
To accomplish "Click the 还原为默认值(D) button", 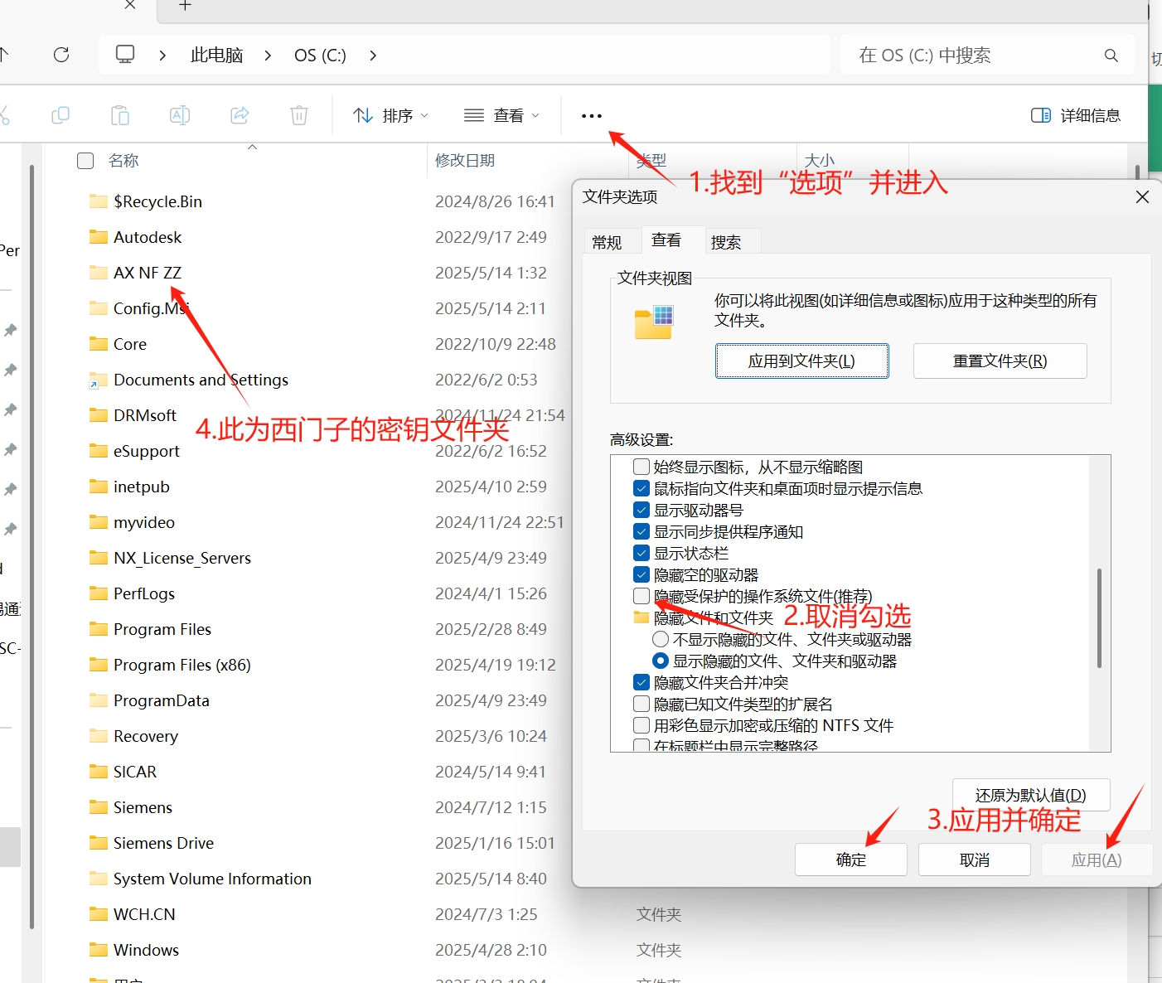I will coord(1032,795).
